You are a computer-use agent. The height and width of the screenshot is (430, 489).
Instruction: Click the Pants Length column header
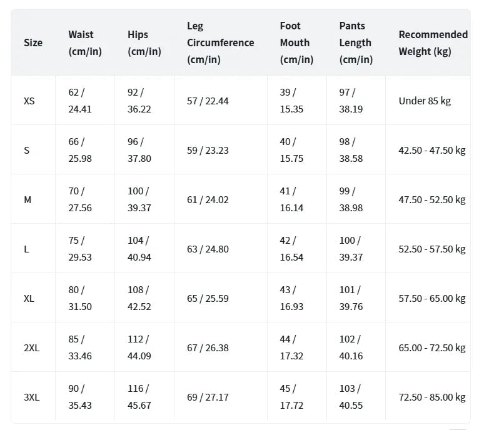(356, 43)
